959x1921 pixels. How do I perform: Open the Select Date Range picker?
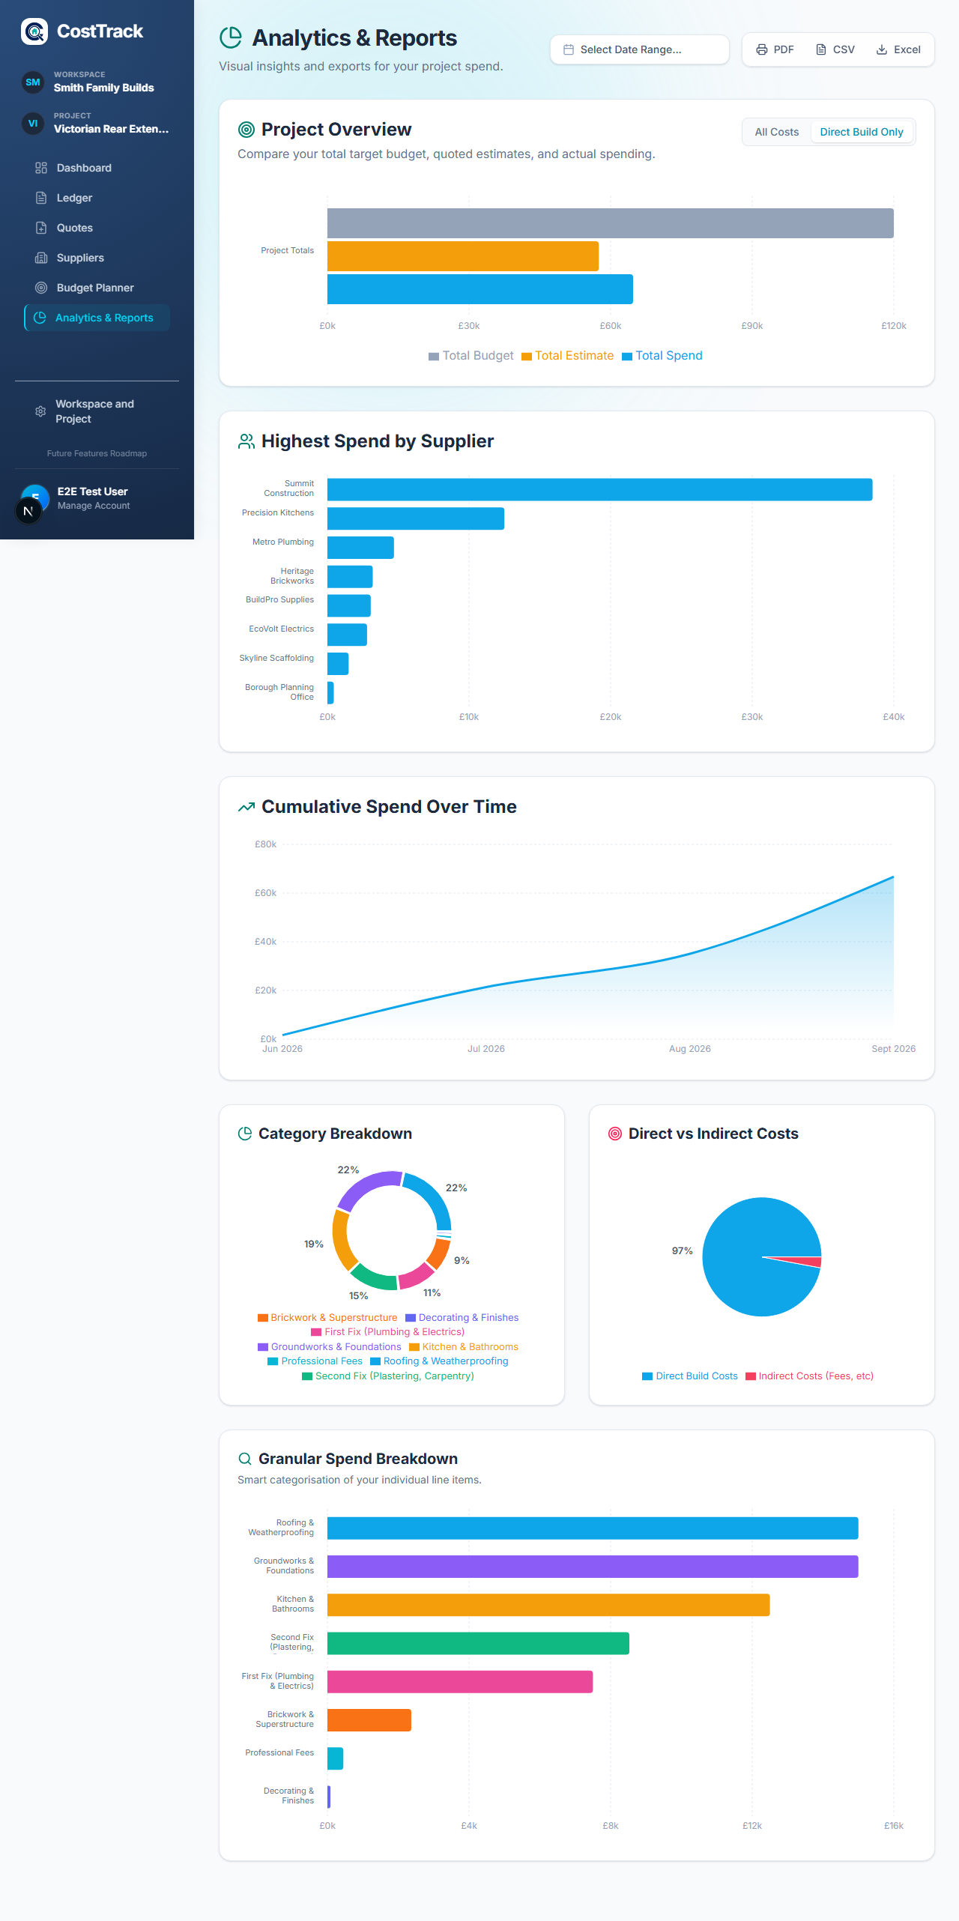click(x=639, y=49)
